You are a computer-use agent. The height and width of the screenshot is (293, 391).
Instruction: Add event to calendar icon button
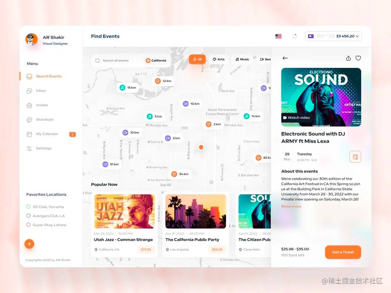[x=355, y=157]
